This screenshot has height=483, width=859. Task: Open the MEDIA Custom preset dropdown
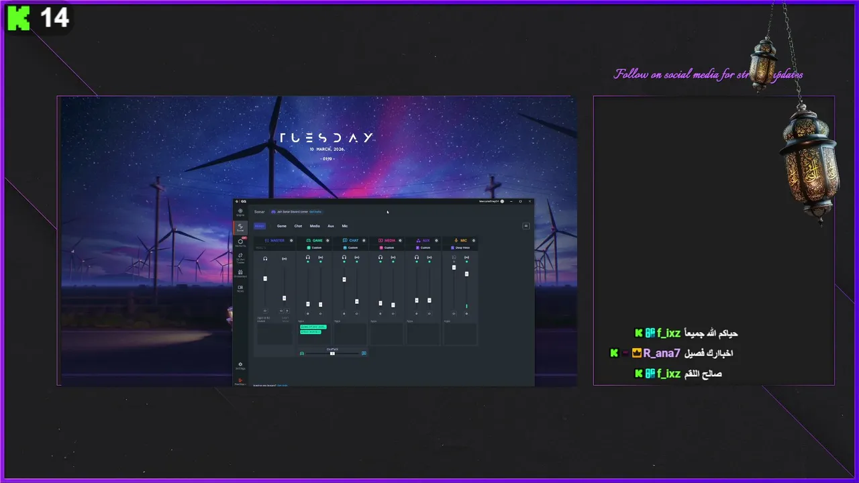pos(387,248)
